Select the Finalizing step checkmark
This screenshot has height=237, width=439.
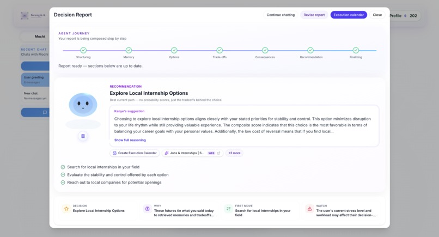click(356, 50)
